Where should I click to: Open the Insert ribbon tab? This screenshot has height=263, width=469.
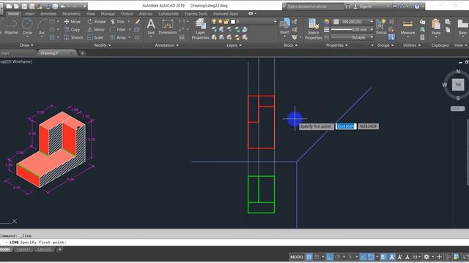coord(29,14)
